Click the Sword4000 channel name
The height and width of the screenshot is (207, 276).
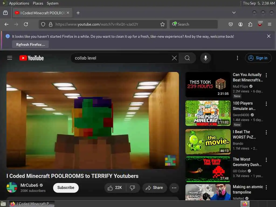click(241, 115)
